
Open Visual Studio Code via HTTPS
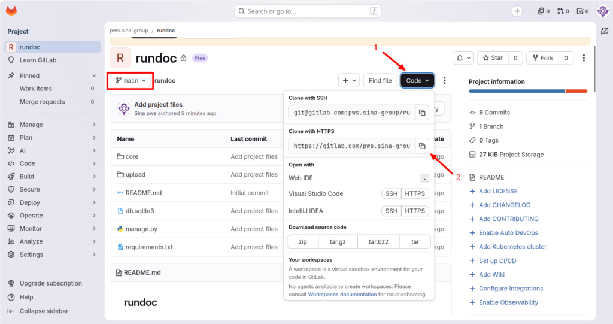[415, 193]
